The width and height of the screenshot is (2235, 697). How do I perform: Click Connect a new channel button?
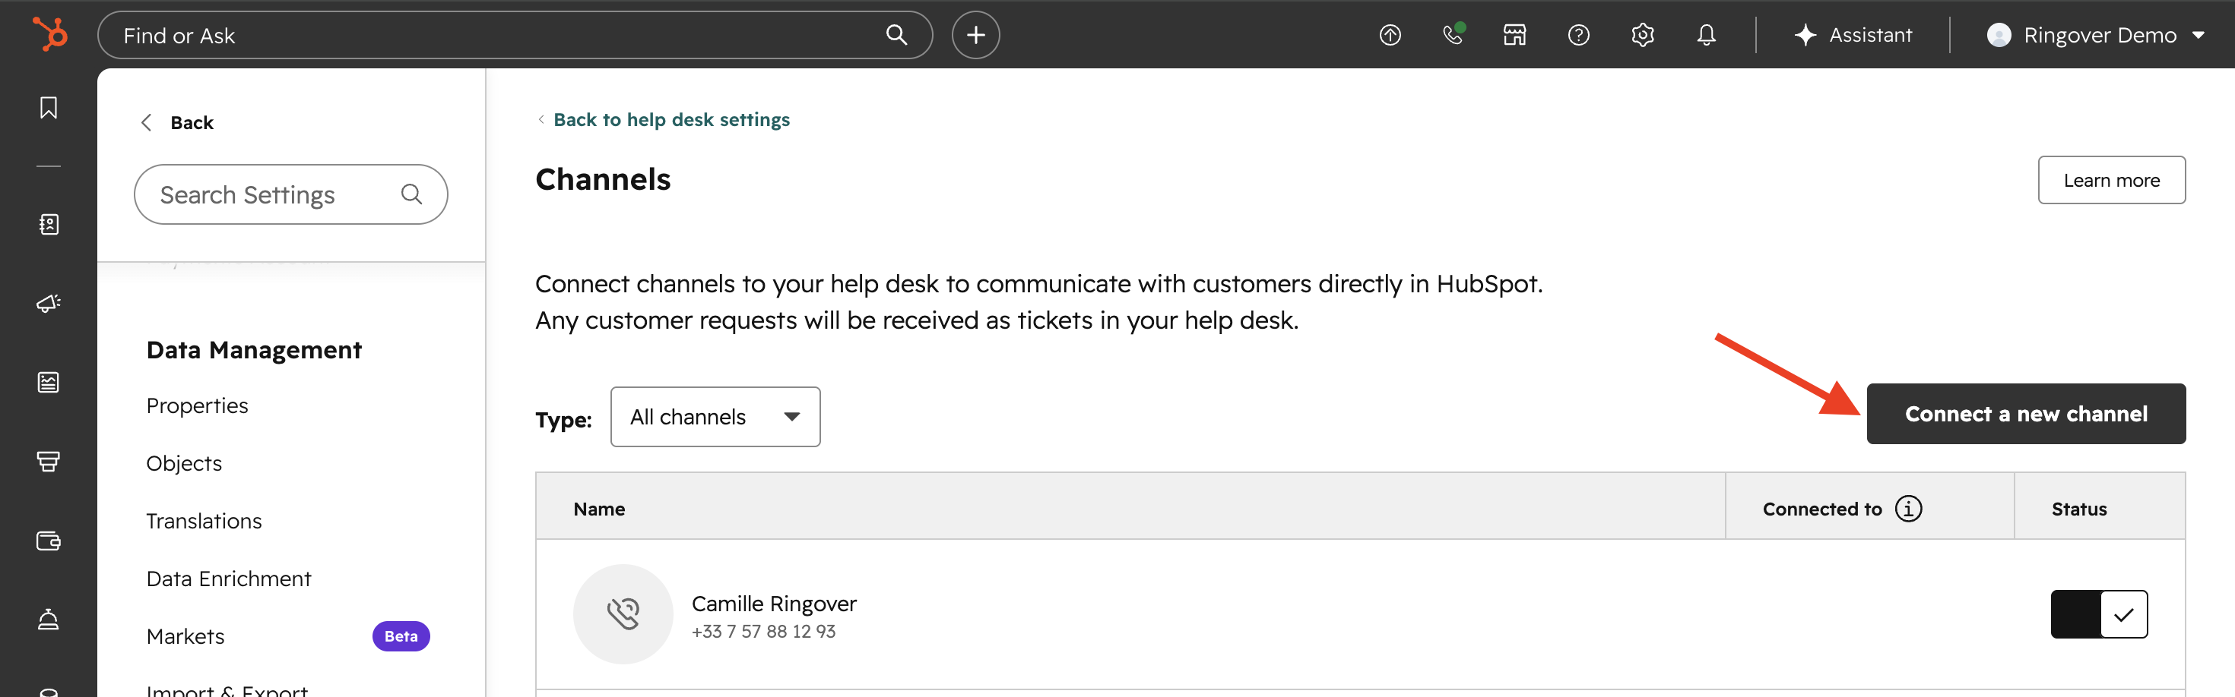click(2025, 414)
